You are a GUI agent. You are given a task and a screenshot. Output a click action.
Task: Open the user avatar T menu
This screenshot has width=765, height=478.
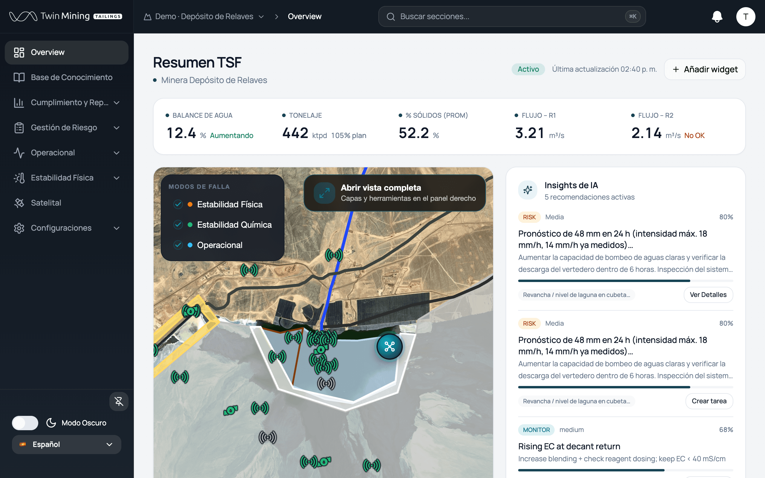tap(746, 16)
